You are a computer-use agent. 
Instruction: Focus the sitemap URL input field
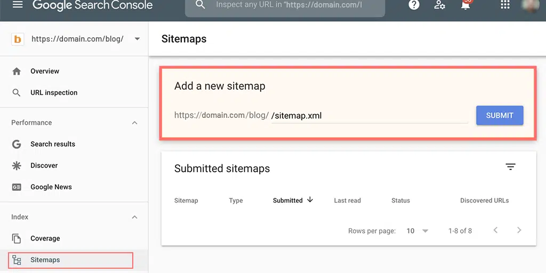(370, 116)
